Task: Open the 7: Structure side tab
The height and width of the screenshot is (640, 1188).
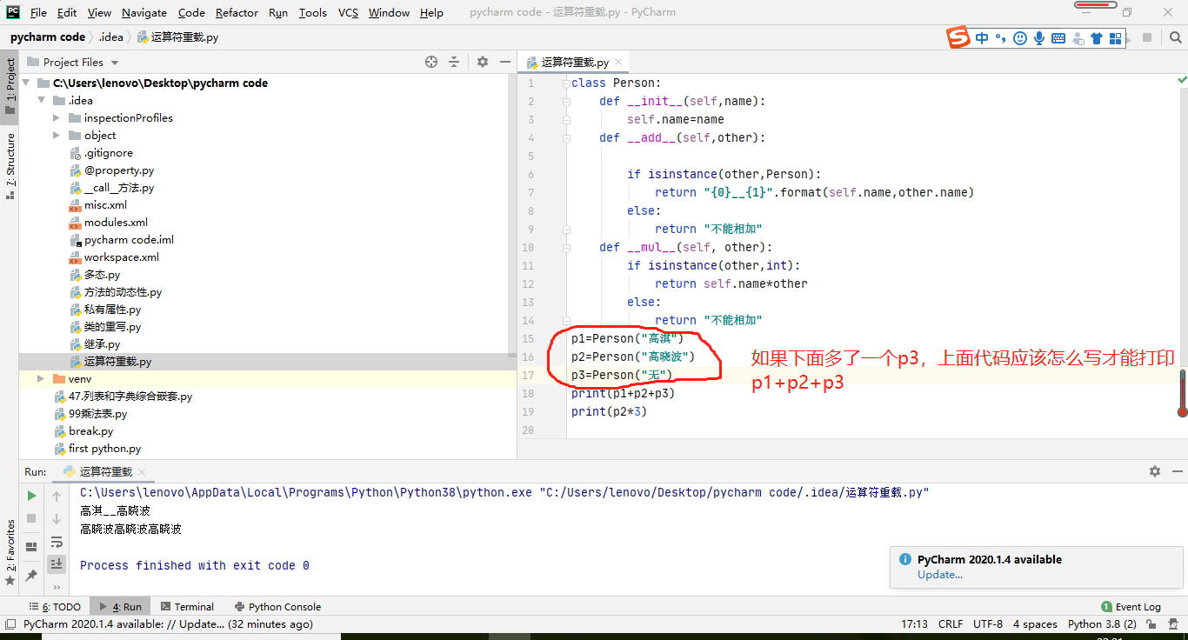Action: pyautogui.click(x=10, y=165)
